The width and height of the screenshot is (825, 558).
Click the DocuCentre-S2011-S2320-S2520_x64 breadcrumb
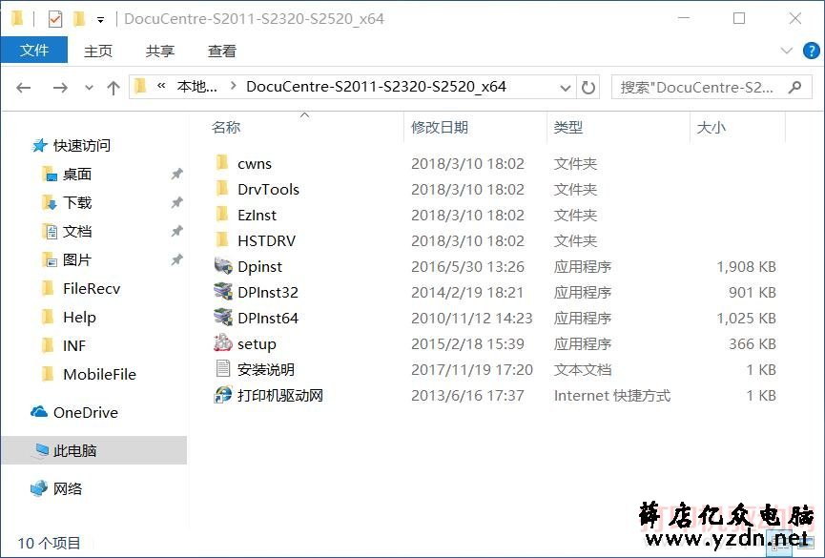point(376,87)
